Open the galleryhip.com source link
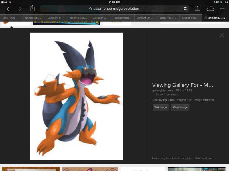Image resolution: width=229 pixels, height=171 pixels. coord(162,90)
